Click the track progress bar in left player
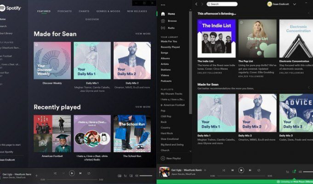The width and height of the screenshot is (313, 184). (x=72, y=179)
